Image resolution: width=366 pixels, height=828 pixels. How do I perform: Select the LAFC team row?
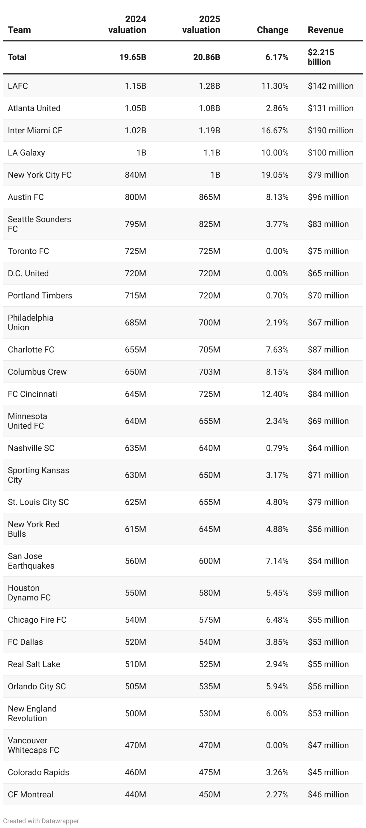(x=183, y=86)
